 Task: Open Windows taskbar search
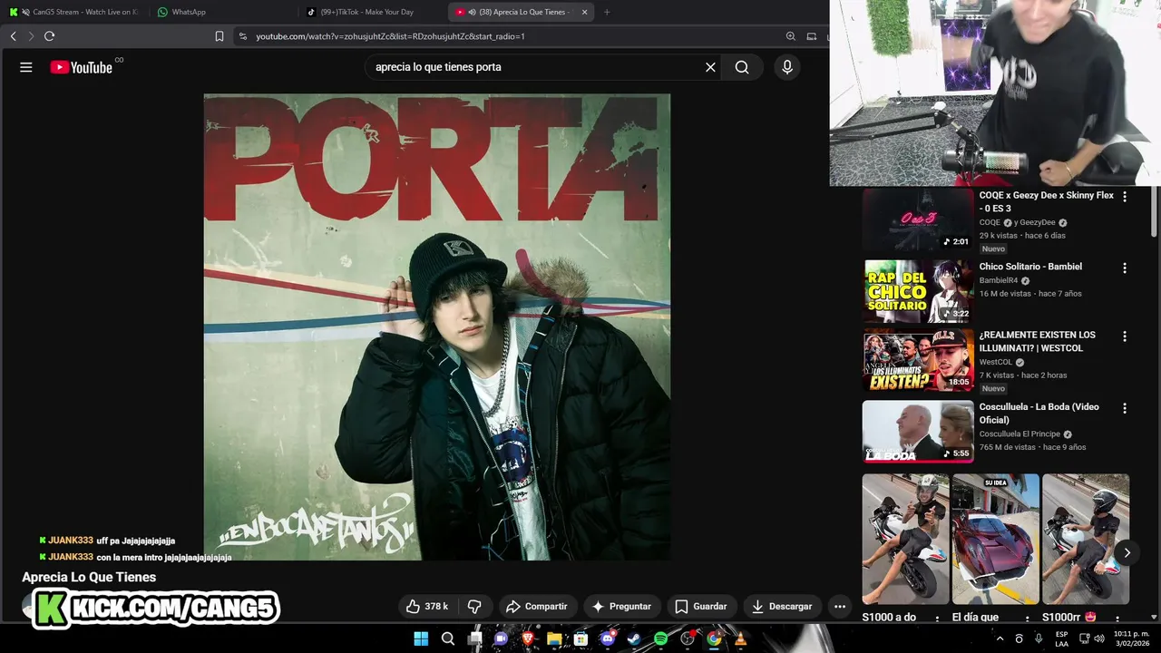(x=448, y=638)
